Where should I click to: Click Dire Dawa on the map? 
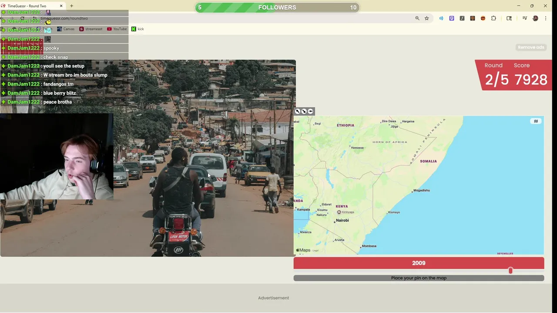coord(388,121)
